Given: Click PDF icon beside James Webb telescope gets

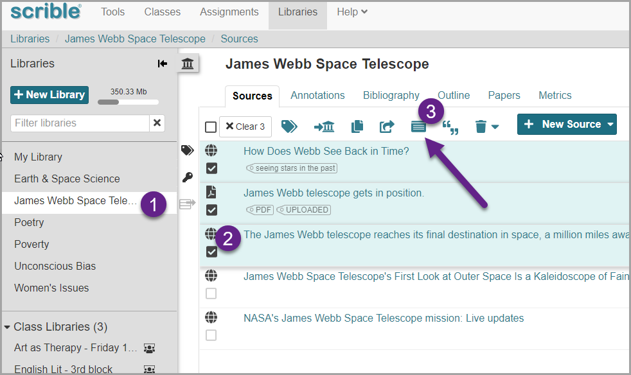Looking at the screenshot, I should point(211,192).
